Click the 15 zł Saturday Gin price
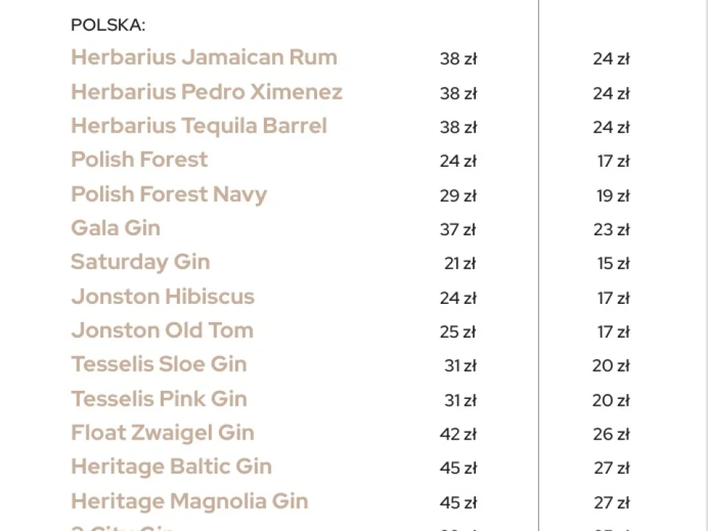Screen dimensions: 708x531 click(x=613, y=264)
